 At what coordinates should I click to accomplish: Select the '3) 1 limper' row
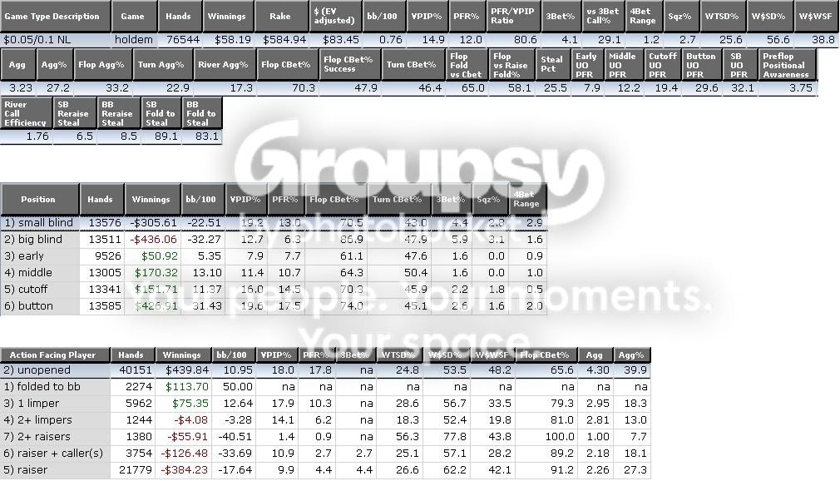(x=325, y=404)
